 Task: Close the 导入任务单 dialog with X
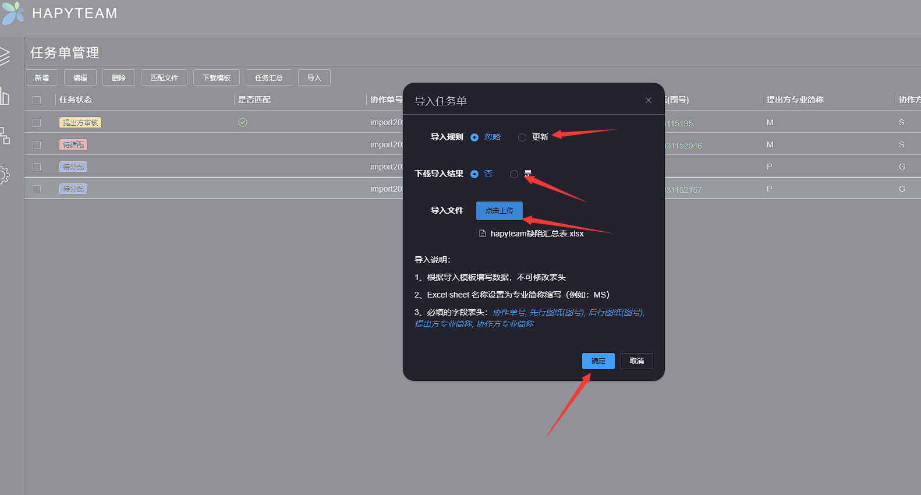click(x=649, y=100)
